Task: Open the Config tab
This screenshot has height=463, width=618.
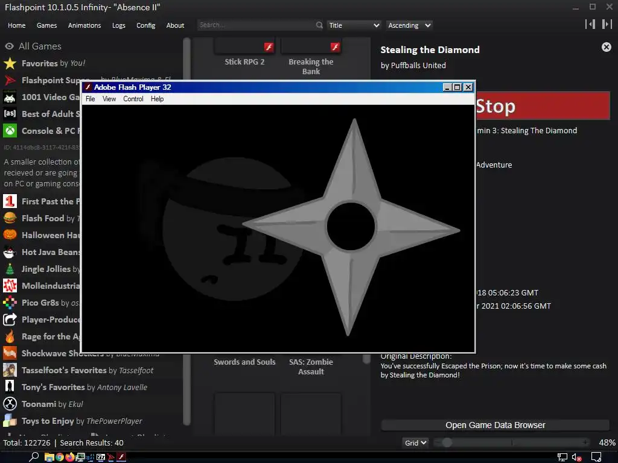Action: 146,25
